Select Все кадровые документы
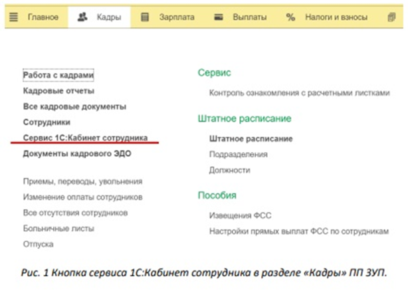 [x=74, y=106]
